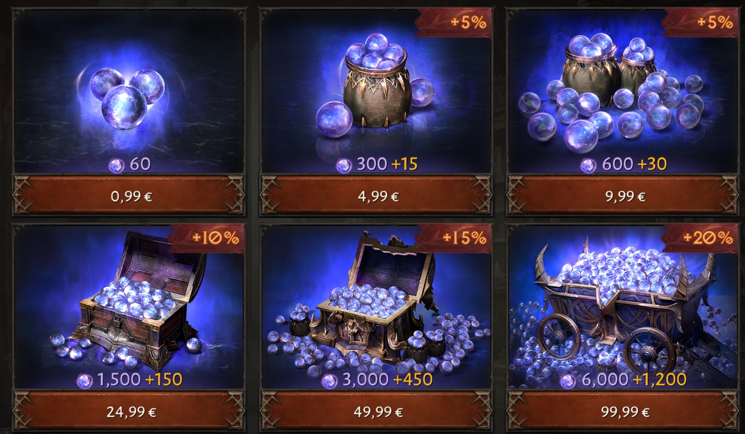The height and width of the screenshot is (434, 745).
Task: Click the orb icon beside 3,000 +450
Action: click(330, 380)
